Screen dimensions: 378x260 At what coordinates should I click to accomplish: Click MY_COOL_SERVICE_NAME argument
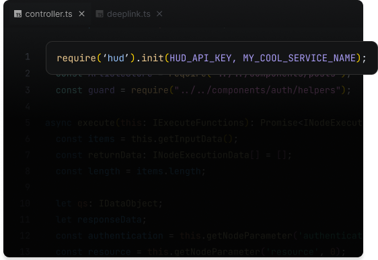(299, 58)
